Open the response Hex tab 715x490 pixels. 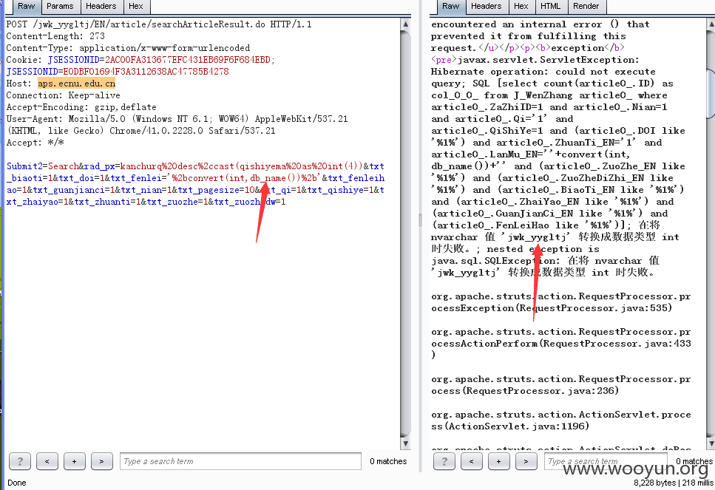click(521, 7)
